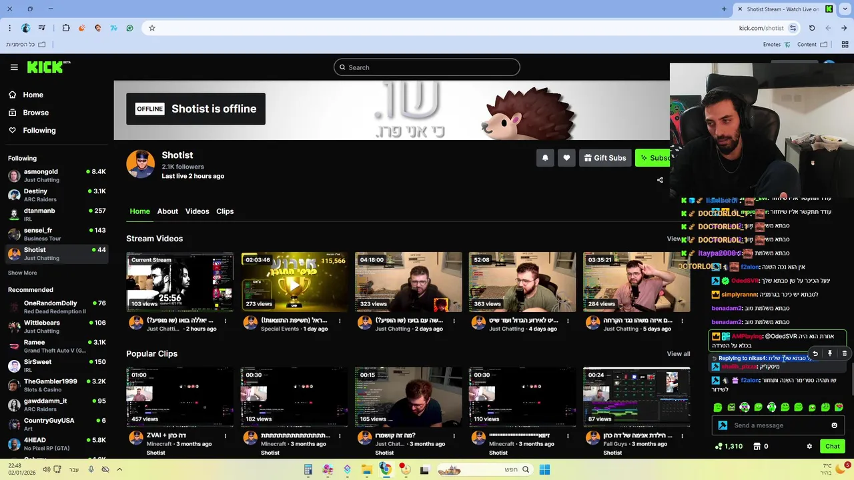Switch to the Videos tab
This screenshot has height=480, width=854.
click(x=197, y=211)
